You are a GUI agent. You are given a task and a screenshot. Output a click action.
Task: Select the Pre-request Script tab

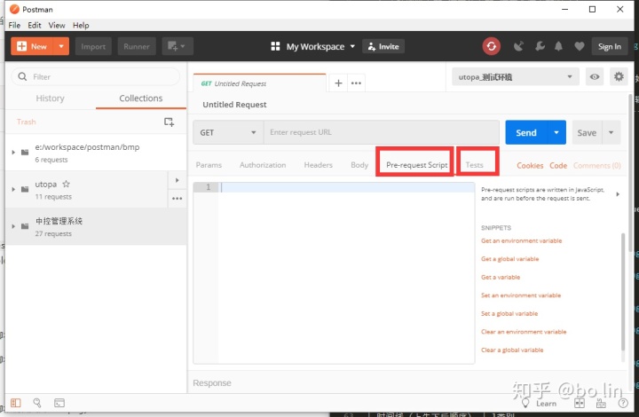pyautogui.click(x=416, y=165)
